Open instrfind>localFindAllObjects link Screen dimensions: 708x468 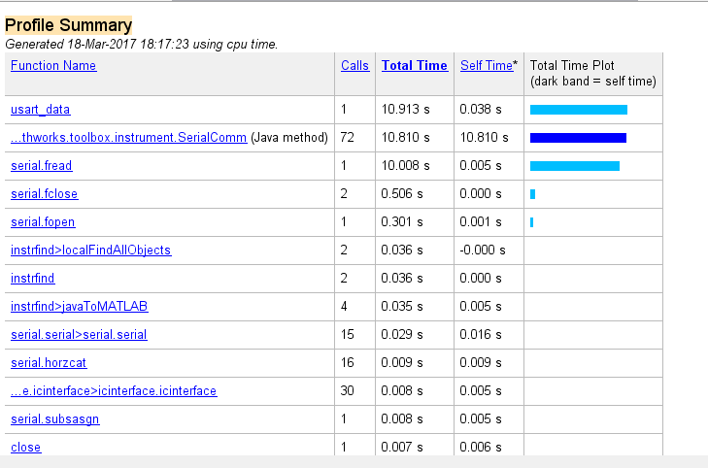point(90,251)
